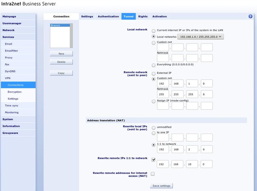Open VPN Settings submenu item
Image resolution: width=257 pixels, height=191 pixels.
18,99
